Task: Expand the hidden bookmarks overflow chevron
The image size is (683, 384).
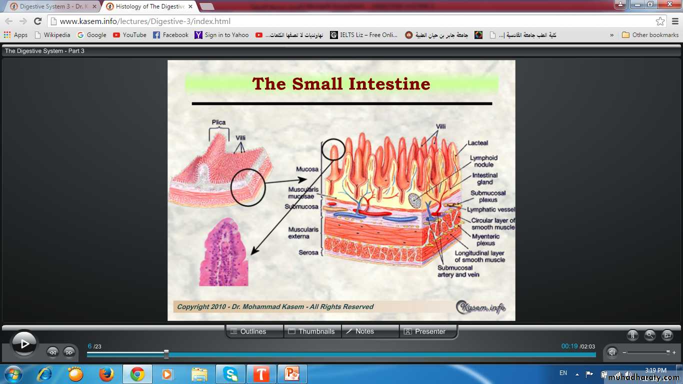Action: (612, 35)
